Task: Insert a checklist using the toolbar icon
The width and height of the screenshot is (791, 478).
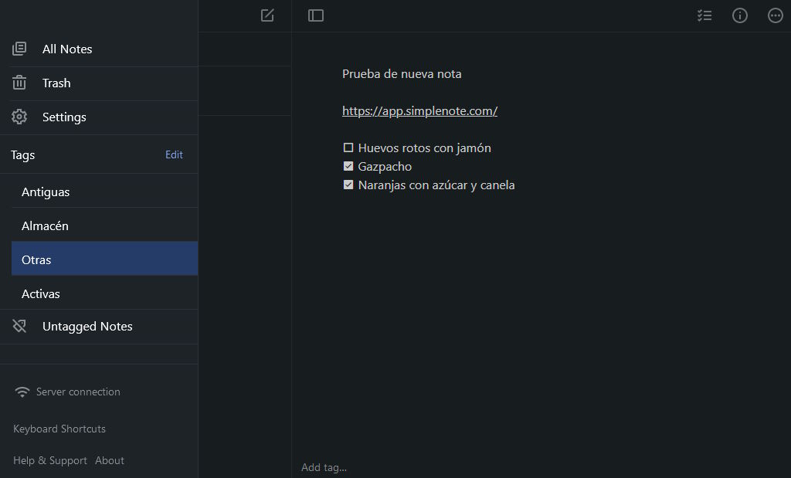Action: pos(704,15)
